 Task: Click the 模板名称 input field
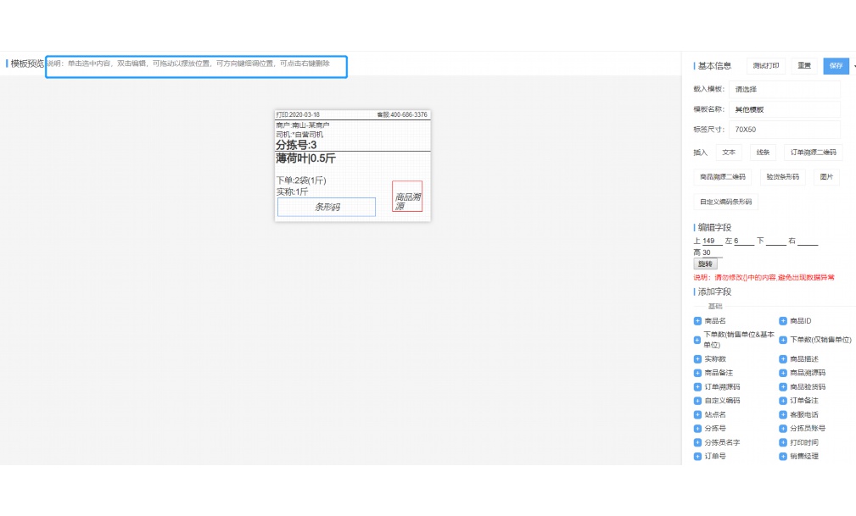click(785, 109)
